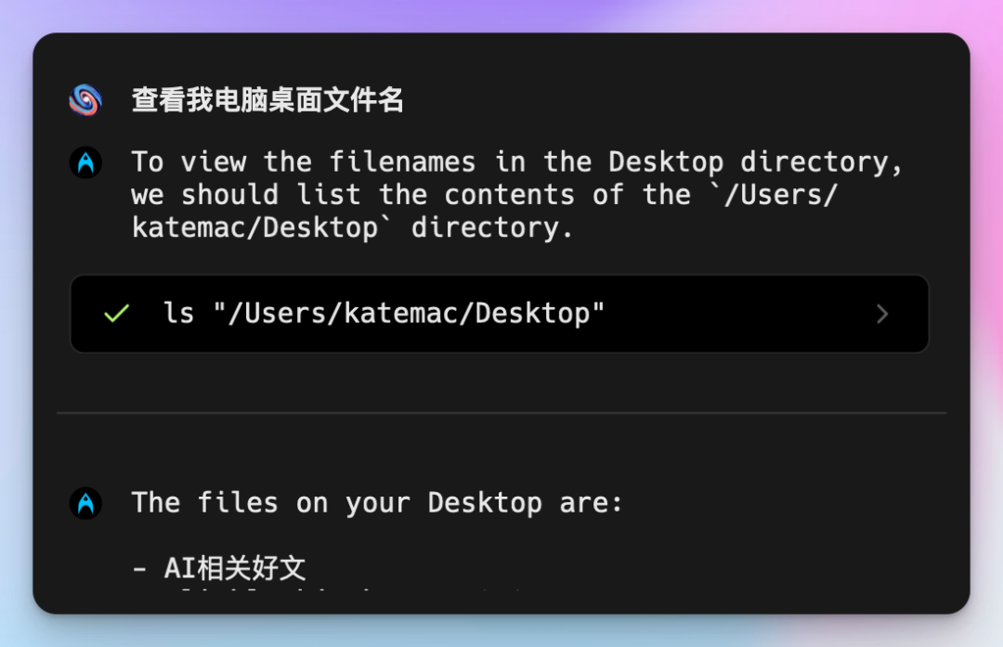
Task: Click the user message 查看我电脑桌面文件名
Action: point(267,100)
